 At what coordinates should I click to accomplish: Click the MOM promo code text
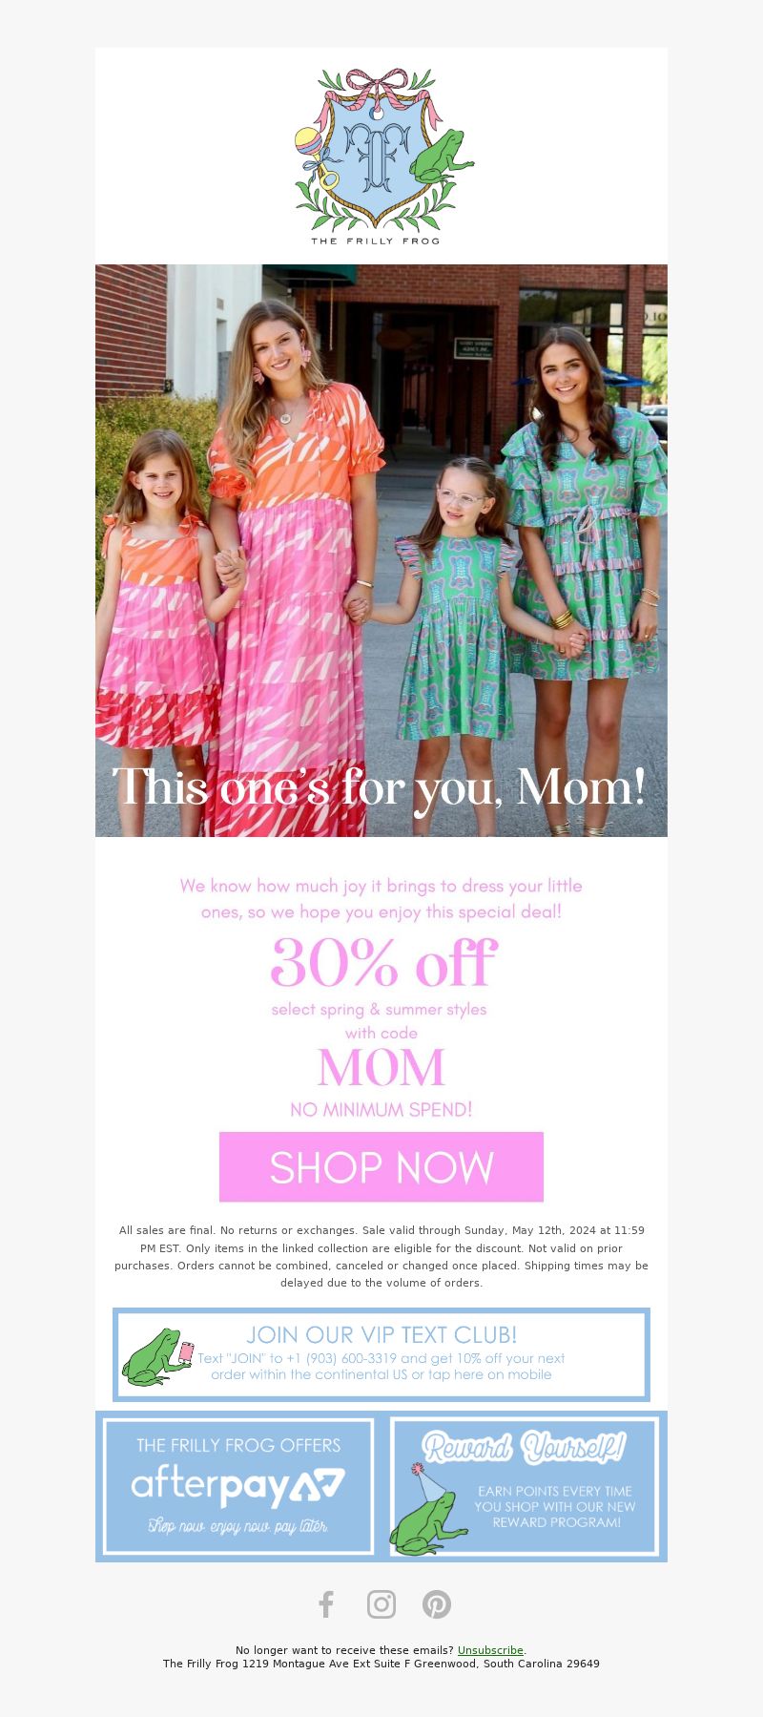(x=381, y=1068)
